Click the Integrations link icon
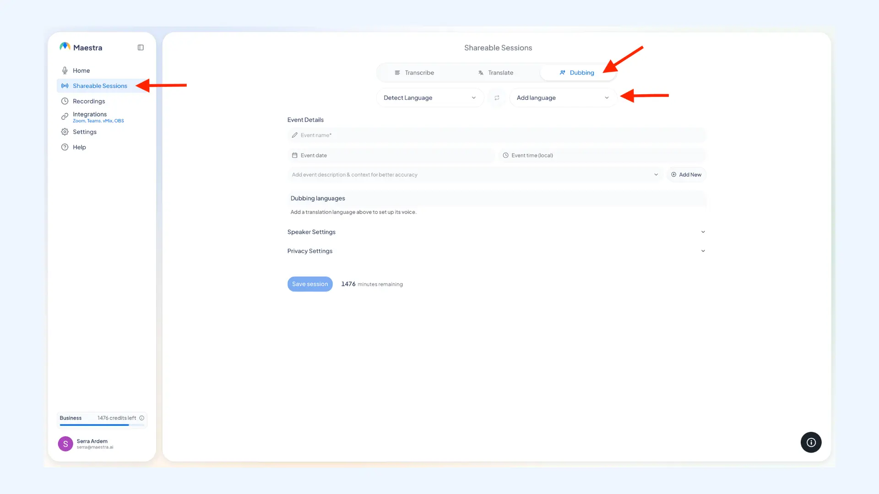 coord(65,117)
